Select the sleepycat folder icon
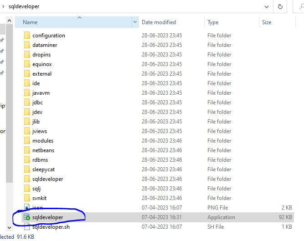The height and width of the screenshot is (241, 304). tap(27, 169)
